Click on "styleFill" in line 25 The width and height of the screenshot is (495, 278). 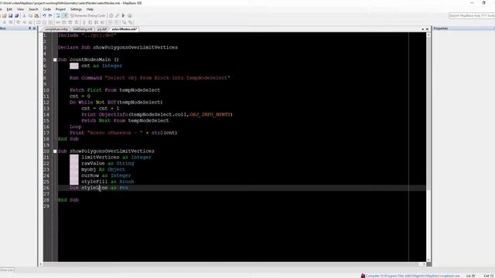[94, 182]
